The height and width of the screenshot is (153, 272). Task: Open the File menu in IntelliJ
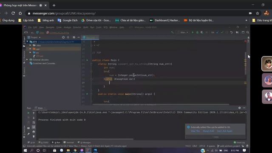coord(30,27)
